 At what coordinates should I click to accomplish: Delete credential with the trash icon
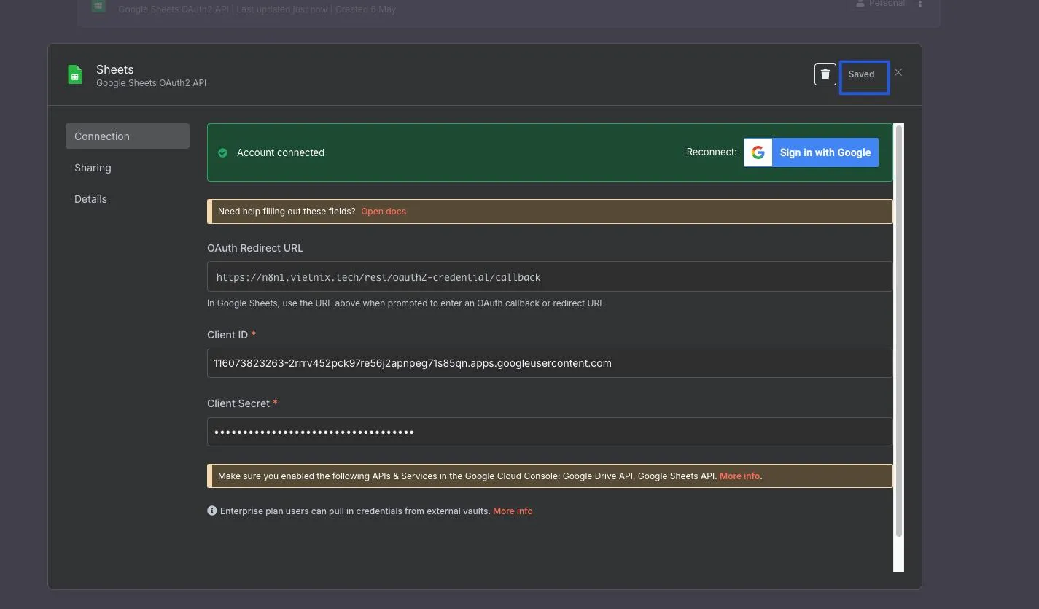825,74
